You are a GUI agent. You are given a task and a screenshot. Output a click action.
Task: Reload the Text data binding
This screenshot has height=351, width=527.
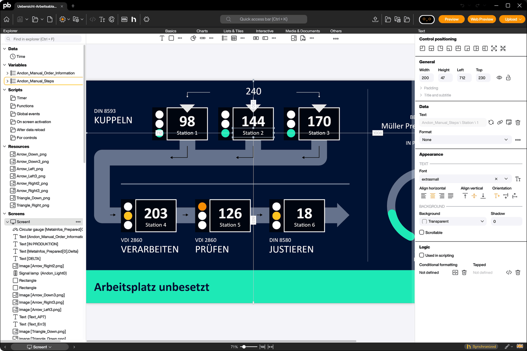tap(491, 122)
